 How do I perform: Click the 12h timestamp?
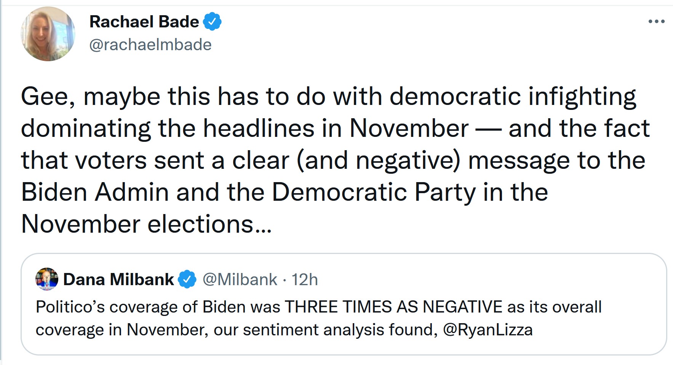coord(305,279)
